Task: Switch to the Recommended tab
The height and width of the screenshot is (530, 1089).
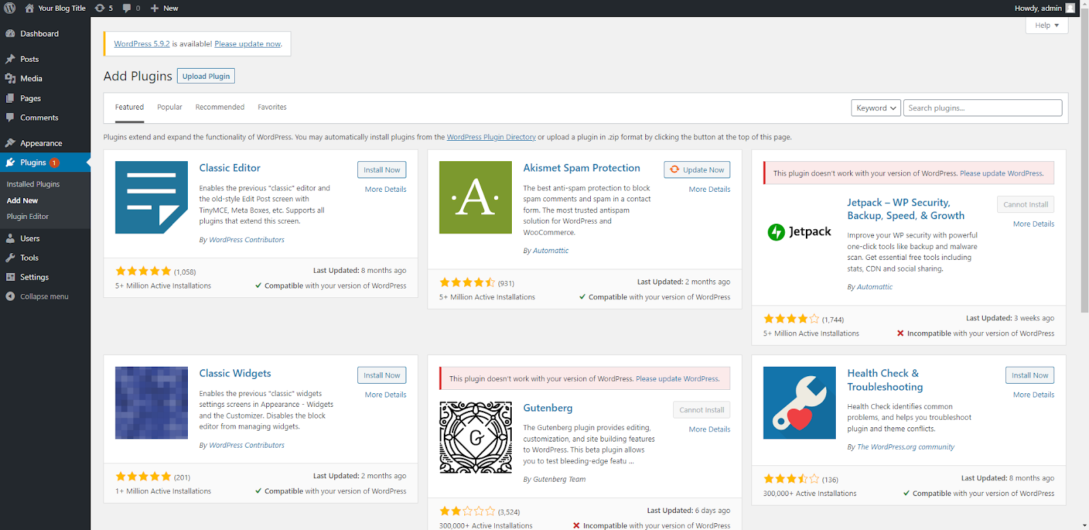Action: coord(220,107)
